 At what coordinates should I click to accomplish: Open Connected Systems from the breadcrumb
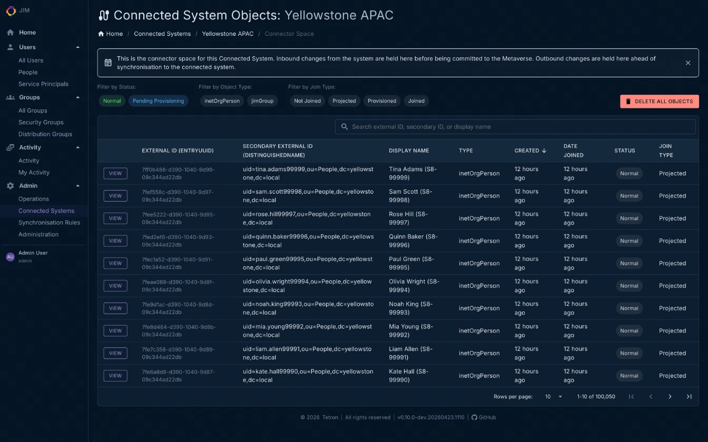(x=162, y=34)
